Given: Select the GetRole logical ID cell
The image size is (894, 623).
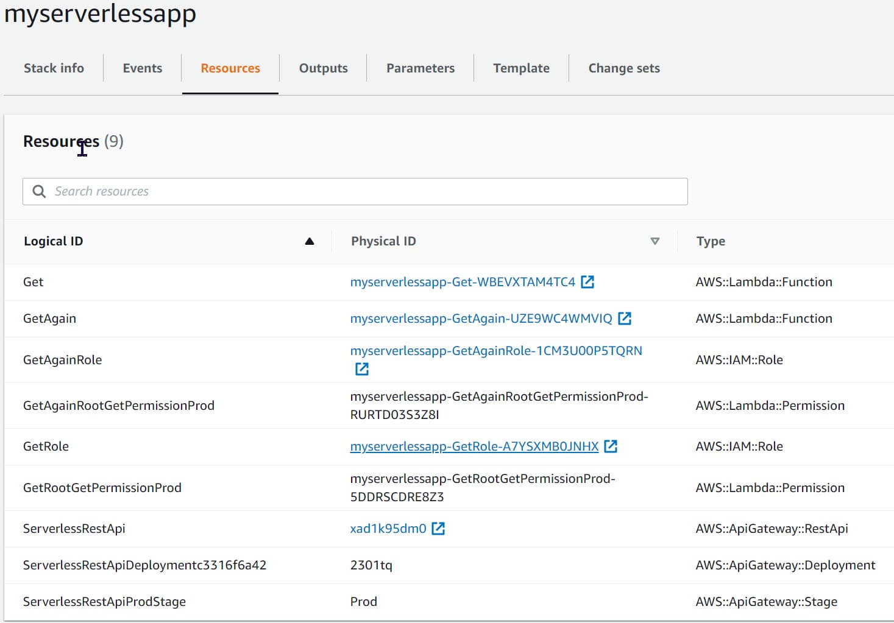Looking at the screenshot, I should click(46, 446).
